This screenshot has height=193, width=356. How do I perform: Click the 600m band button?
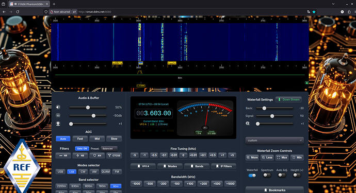(89, 186)
